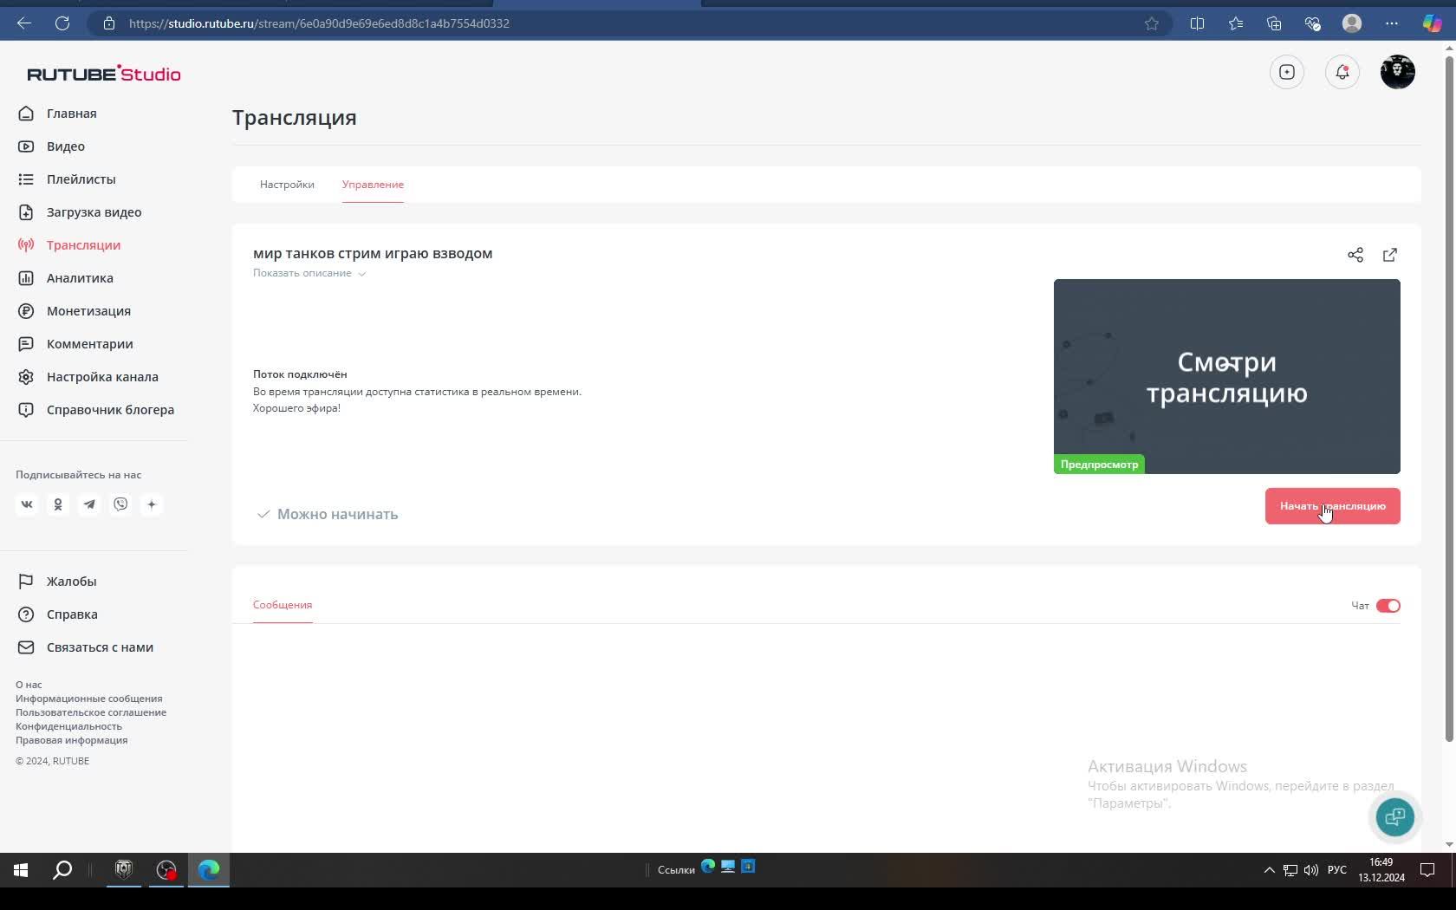Image resolution: width=1456 pixels, height=910 pixels.
Task: Open Browser essentials heart icon
Action: click(1312, 23)
